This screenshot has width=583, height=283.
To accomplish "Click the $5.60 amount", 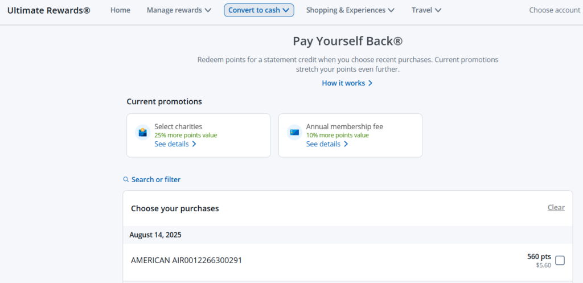I will pyautogui.click(x=543, y=265).
